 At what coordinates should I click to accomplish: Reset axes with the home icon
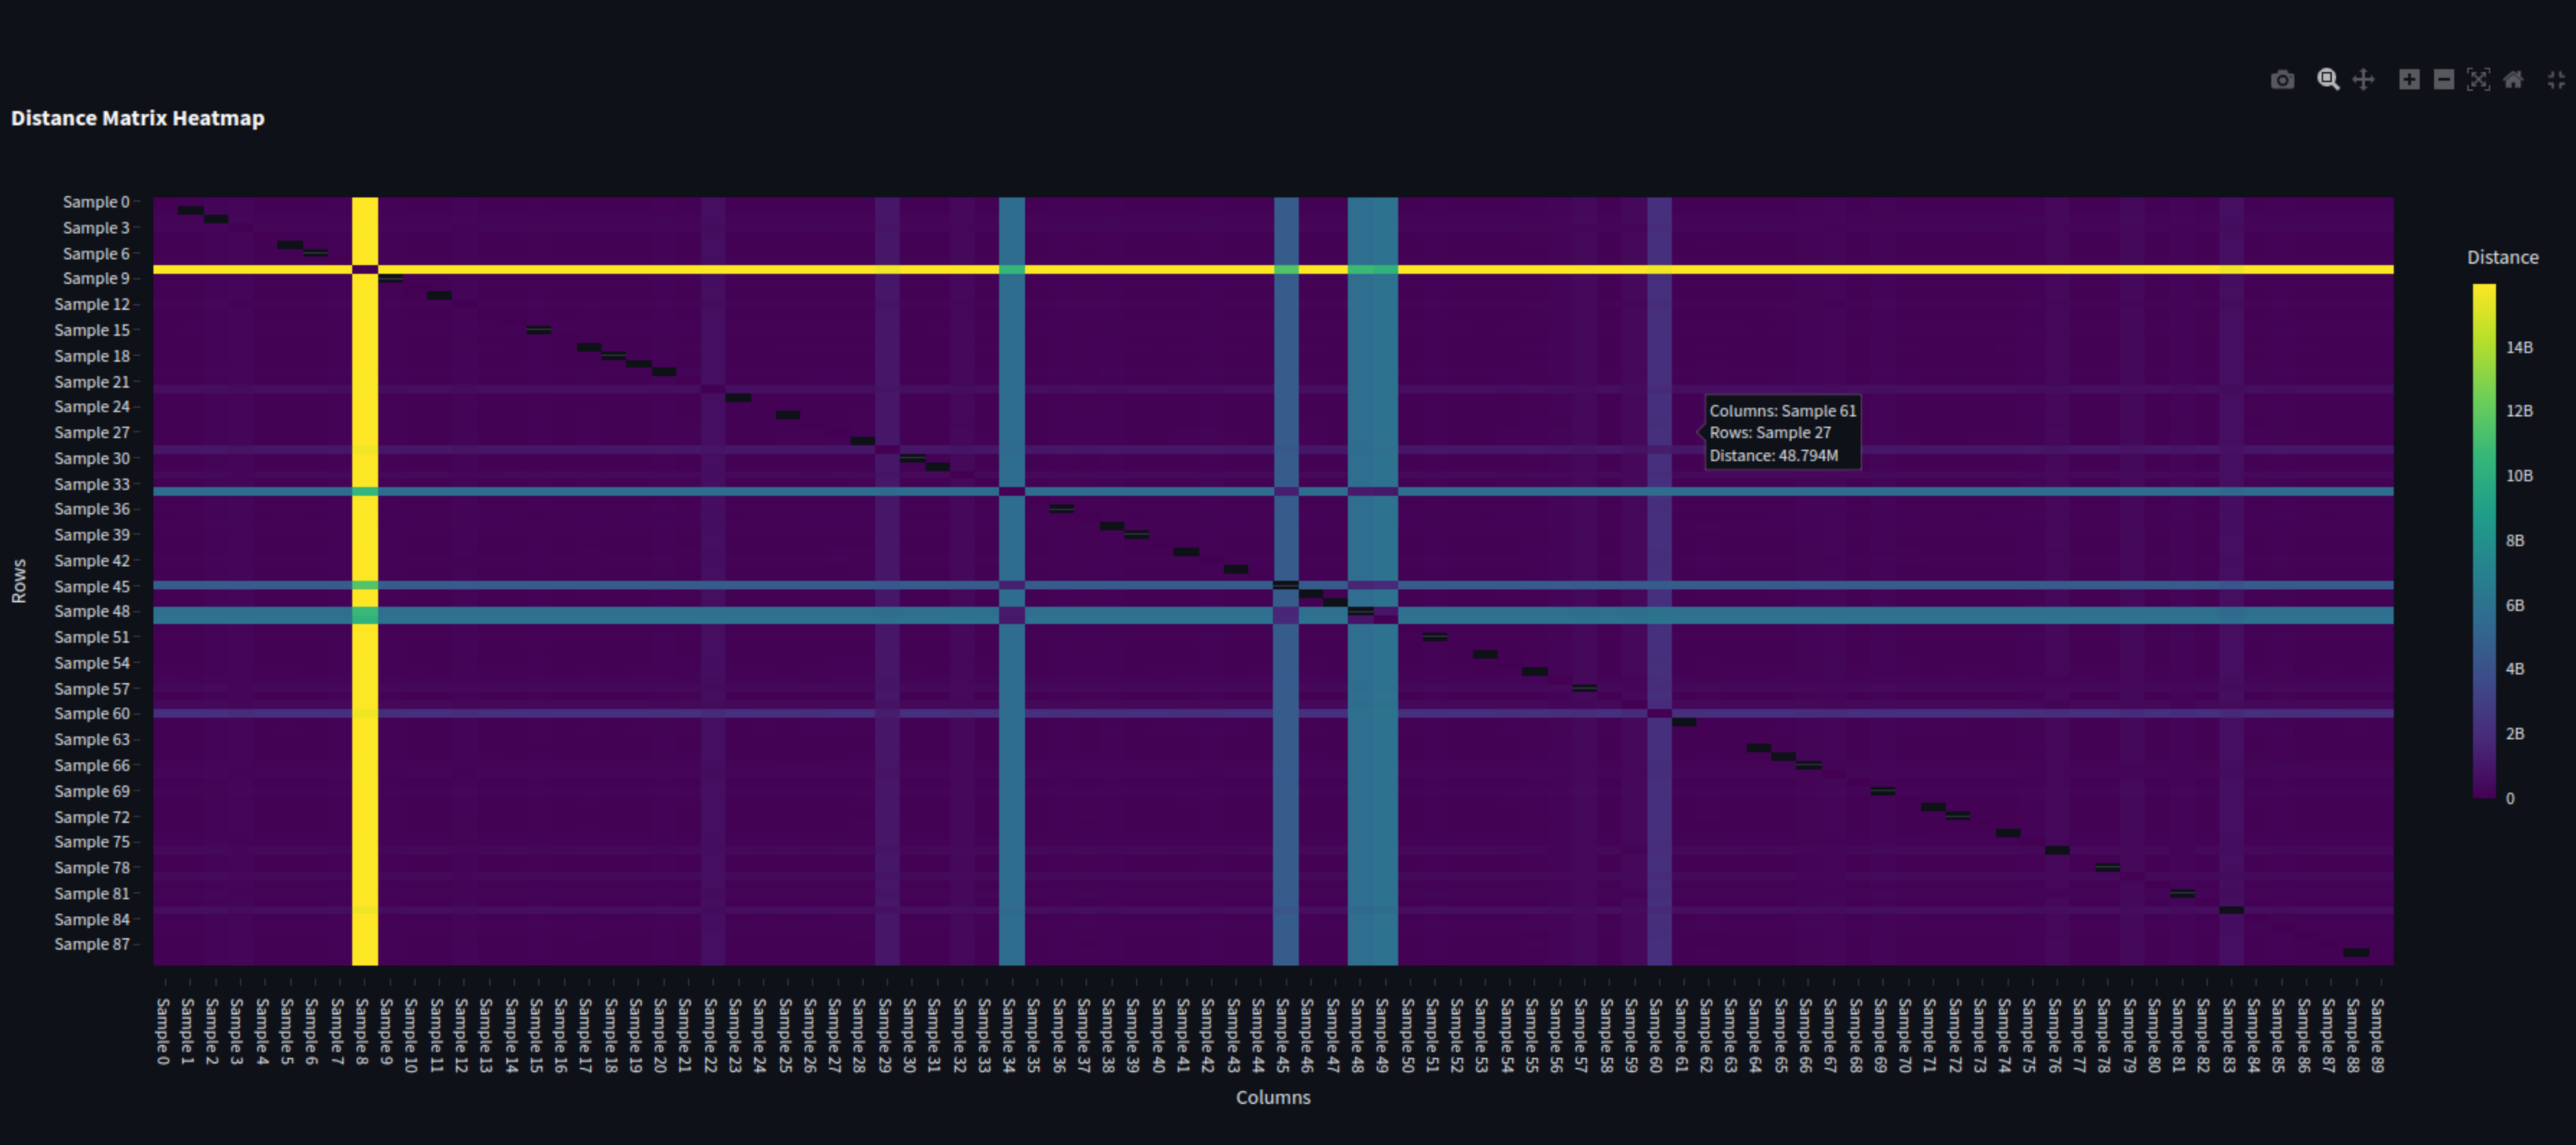click(x=2513, y=80)
